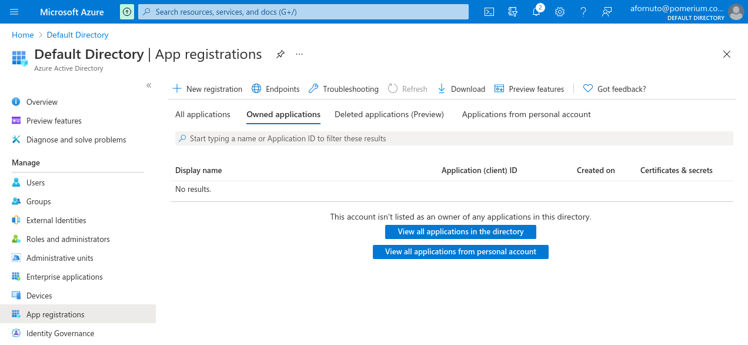Open the Help question mark icon

pyautogui.click(x=583, y=12)
